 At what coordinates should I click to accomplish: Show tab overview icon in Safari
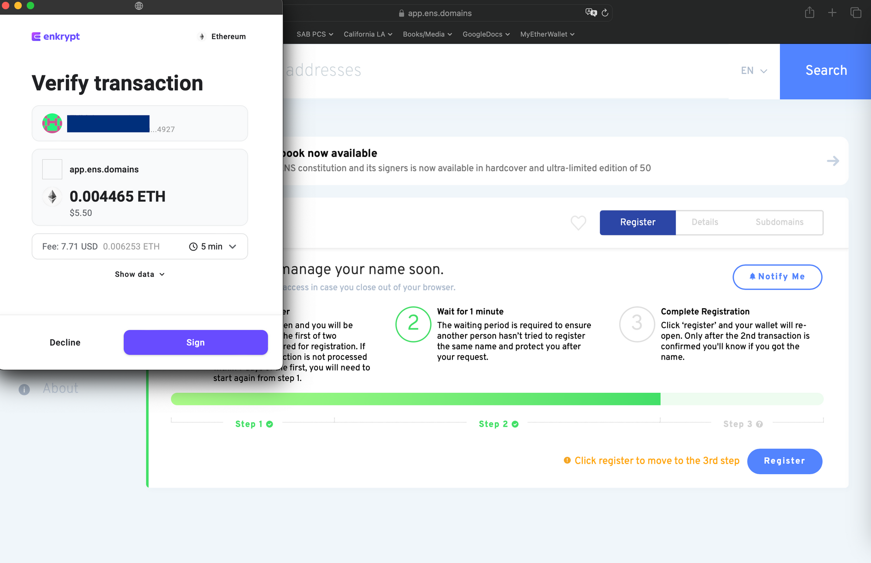click(x=856, y=13)
